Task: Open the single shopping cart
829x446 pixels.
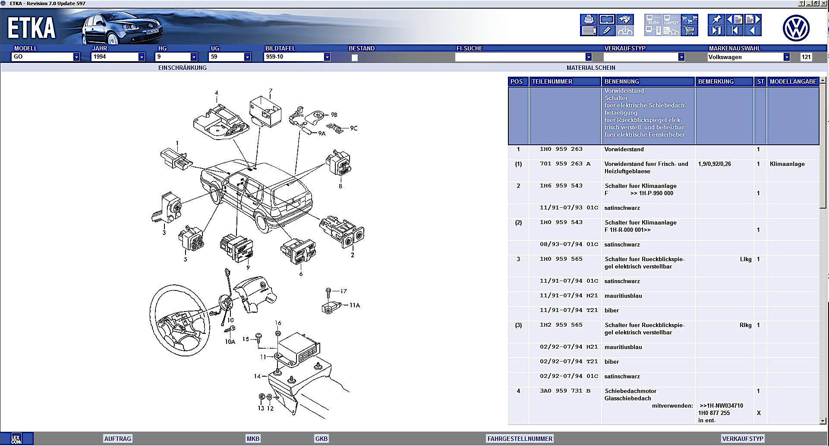Action: [x=689, y=31]
